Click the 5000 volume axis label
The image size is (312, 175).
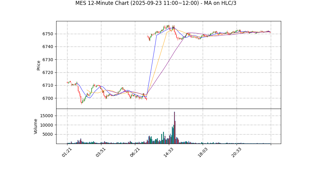pyautogui.click(x=48, y=135)
